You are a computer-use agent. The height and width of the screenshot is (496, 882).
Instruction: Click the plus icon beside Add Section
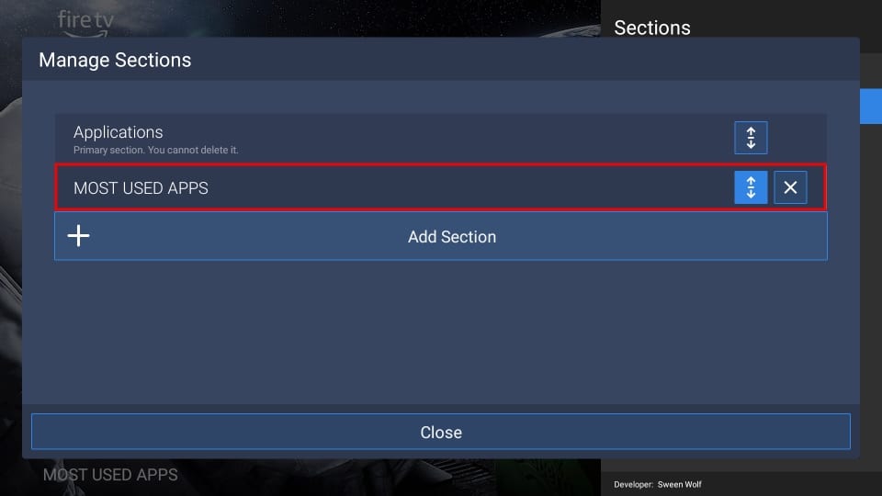(x=79, y=237)
